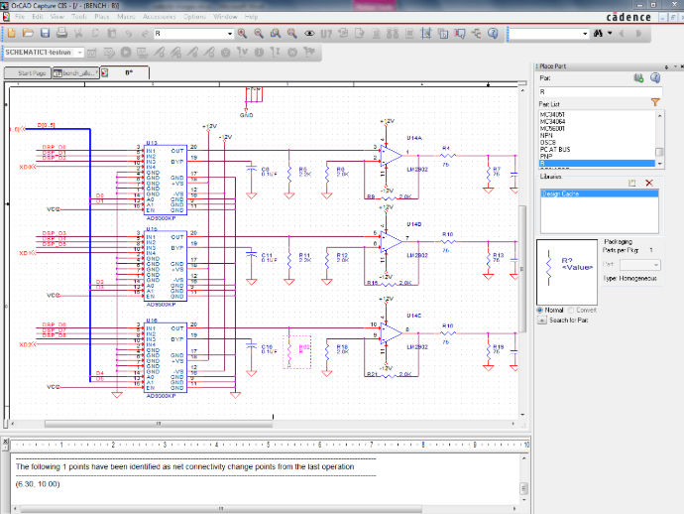Open the Place menu

pyautogui.click(x=102, y=17)
